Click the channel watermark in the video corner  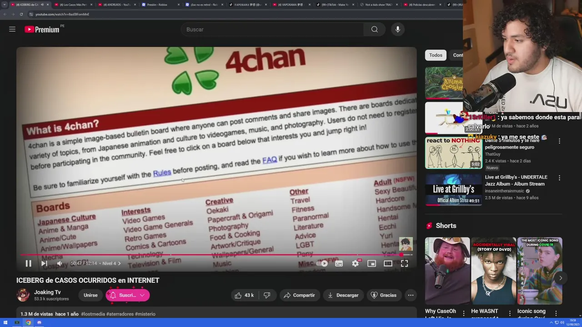click(406, 244)
